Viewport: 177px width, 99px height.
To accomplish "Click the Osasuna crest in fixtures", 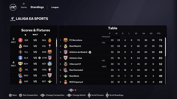I will (x=50, y=70).
